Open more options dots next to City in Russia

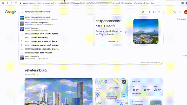click(x=37, y=74)
